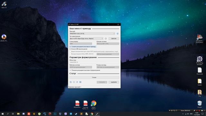206x116 pixels.
Task: Open Rufus settings sliders icon
Action: (77, 82)
